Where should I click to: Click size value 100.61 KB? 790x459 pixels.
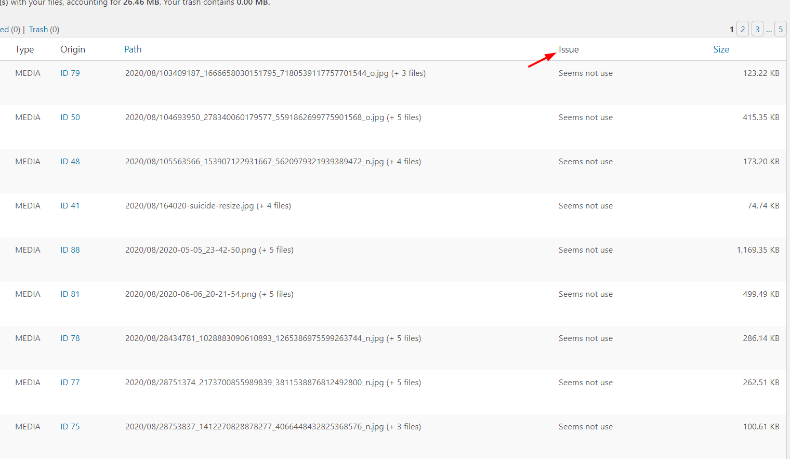pos(761,427)
